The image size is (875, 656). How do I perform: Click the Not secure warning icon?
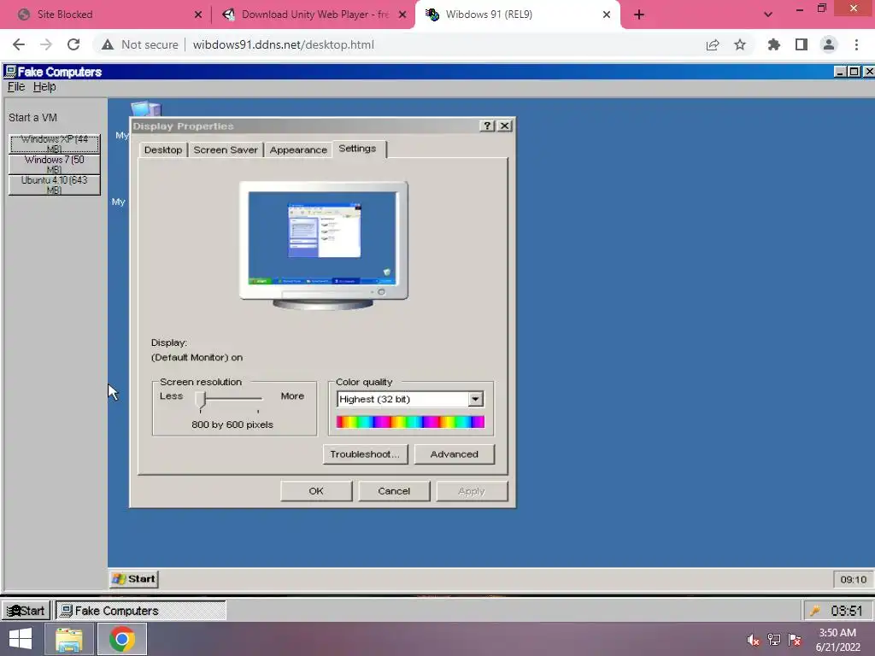coord(107,44)
